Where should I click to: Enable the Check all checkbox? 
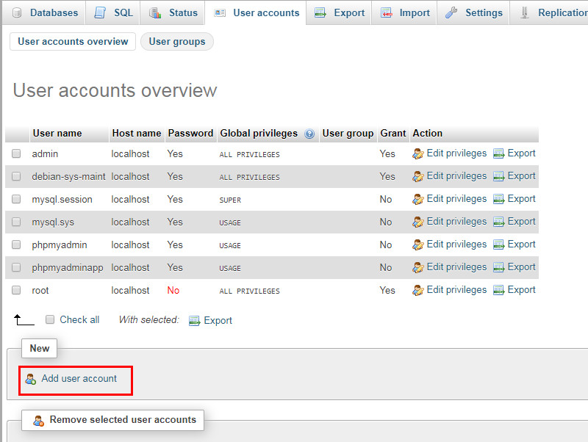click(50, 320)
